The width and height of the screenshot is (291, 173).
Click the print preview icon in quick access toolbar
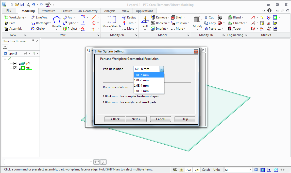[28, 5]
